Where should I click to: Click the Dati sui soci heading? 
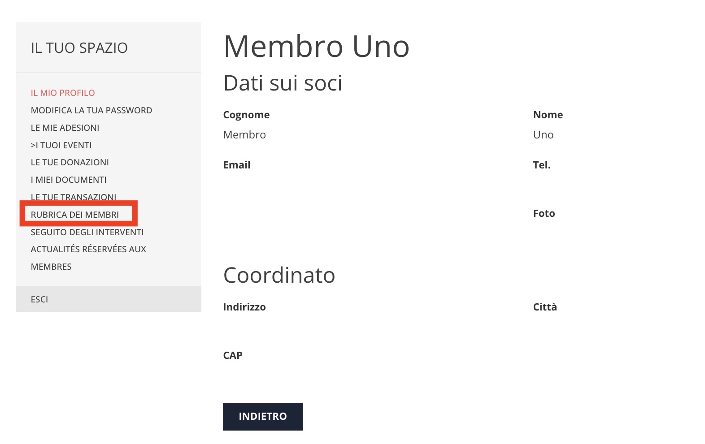point(283,83)
